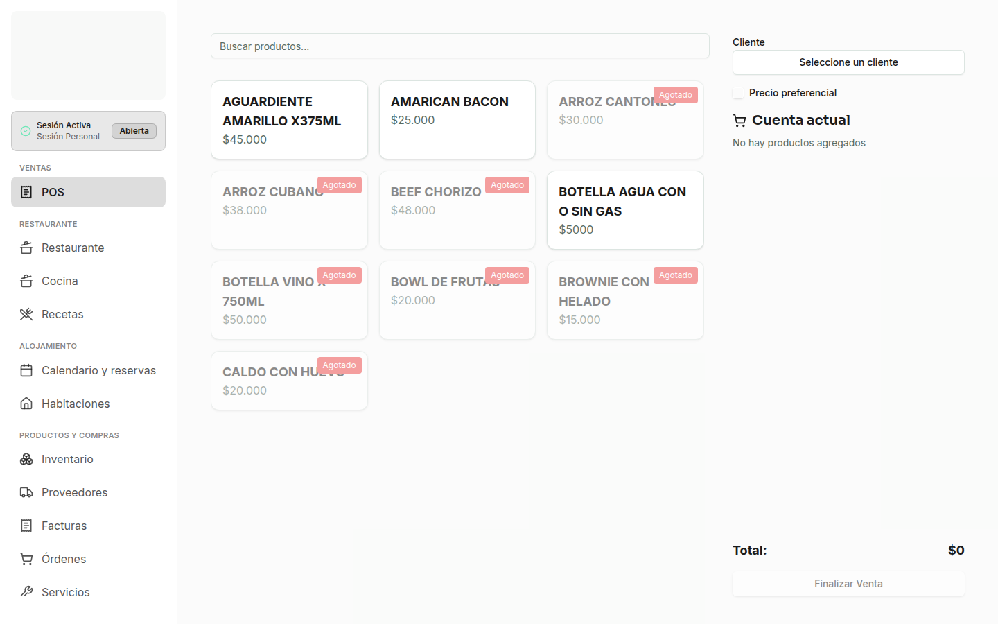The width and height of the screenshot is (998, 624).
Task: Click the Órdenes cart icon
Action: click(26, 559)
